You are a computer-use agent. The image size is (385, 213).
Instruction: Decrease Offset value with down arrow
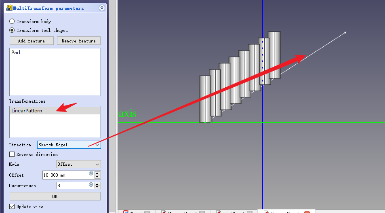point(98,177)
